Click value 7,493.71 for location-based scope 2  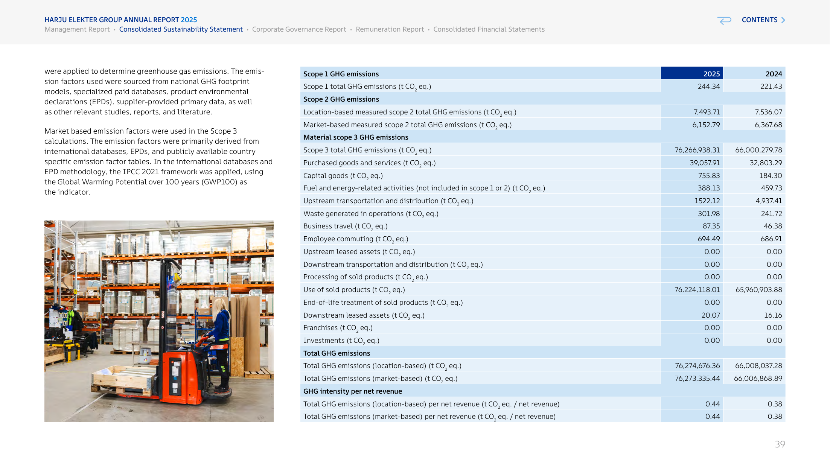click(x=707, y=112)
